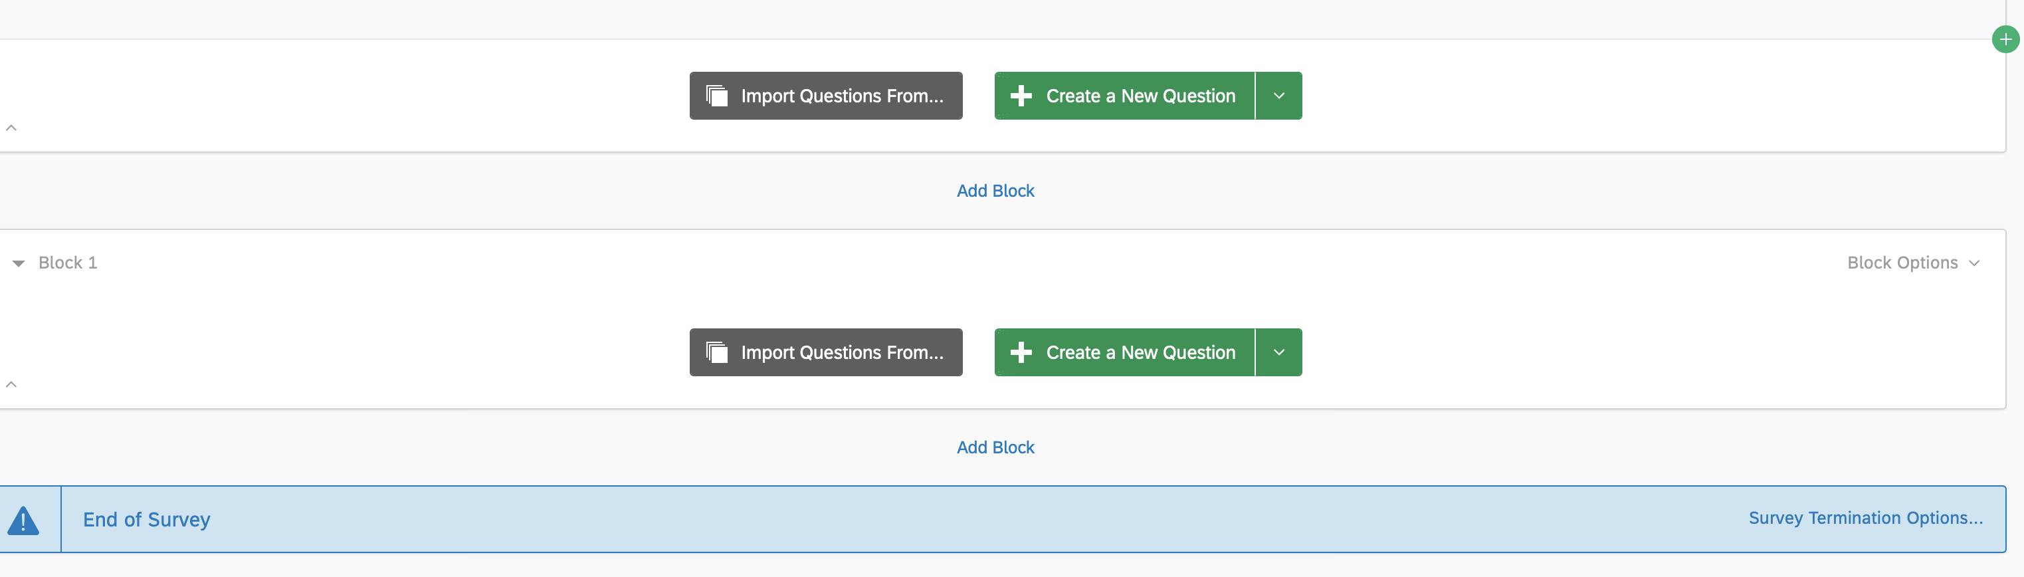Open the question type dropdown arrow in Block 1
Screen dimensions: 2024x577
coord(1278,352)
